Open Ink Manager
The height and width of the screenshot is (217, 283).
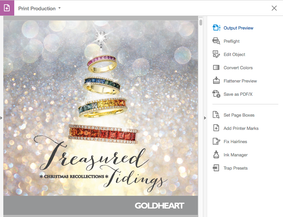(x=236, y=155)
